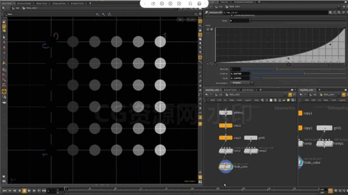
Task: Toggle the orange pin icon in the sphere1 network pane
Action: [290, 95]
